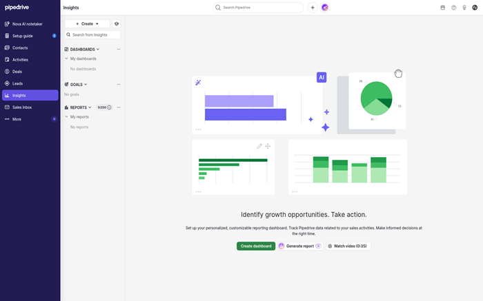Click the GOALS target icon
This screenshot has width=483, height=301.
66,84
